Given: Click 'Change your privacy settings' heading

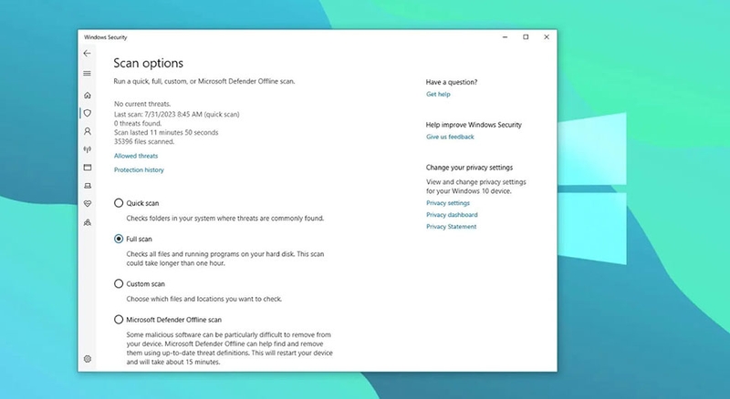Looking at the screenshot, I should tap(469, 168).
